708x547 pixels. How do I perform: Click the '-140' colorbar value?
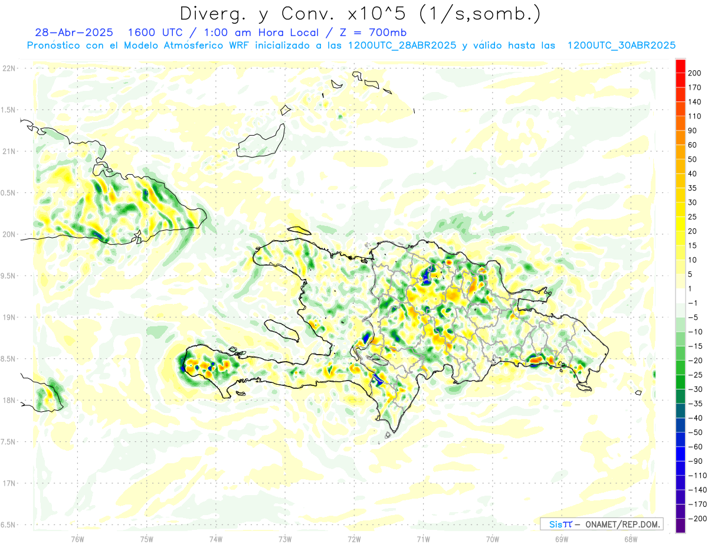[697, 490]
